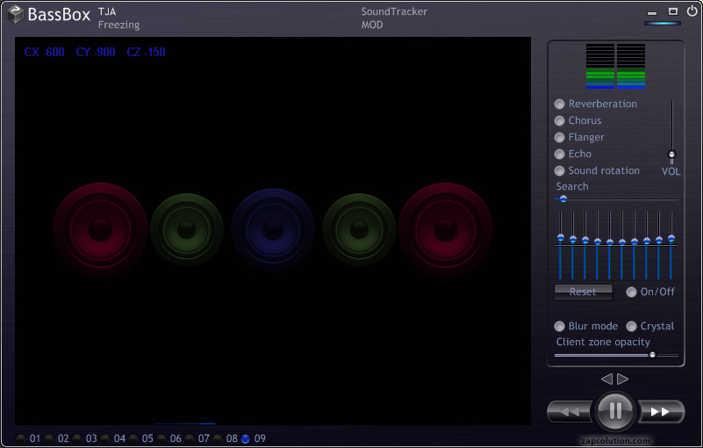Select visual plugin 01
Viewport: 703px width, 448px height.
[x=20, y=438]
